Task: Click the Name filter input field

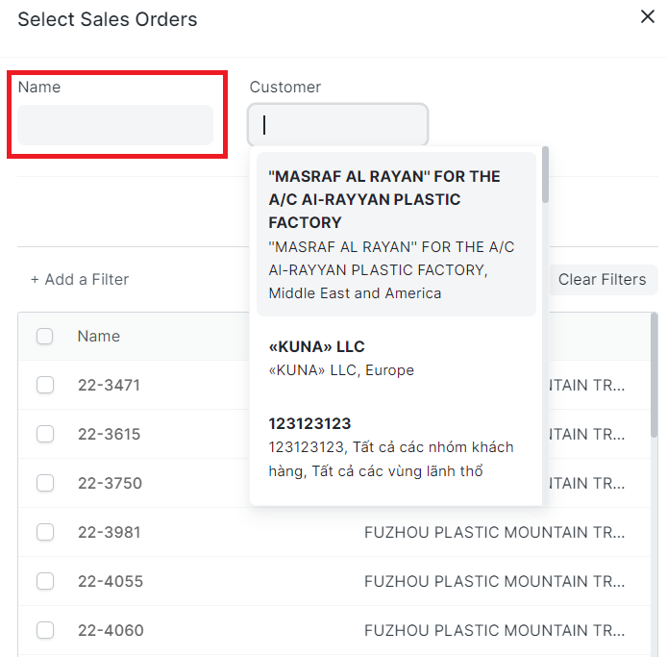Action: [x=115, y=125]
